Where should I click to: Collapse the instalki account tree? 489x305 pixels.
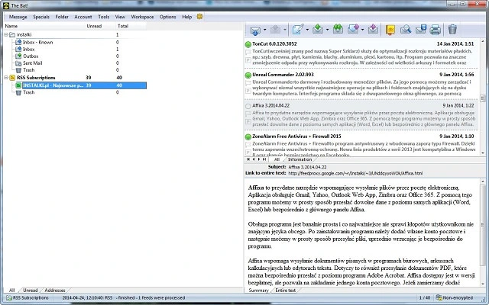click(5, 34)
